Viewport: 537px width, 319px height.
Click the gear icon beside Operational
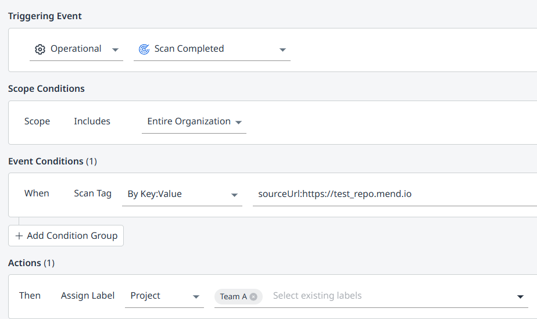pos(40,49)
